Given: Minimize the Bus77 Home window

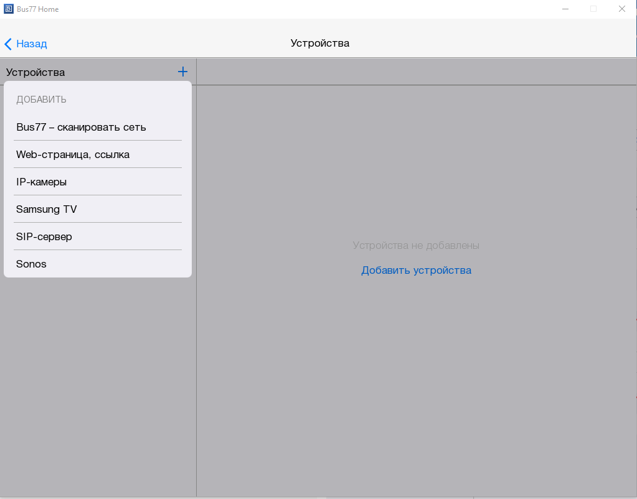Looking at the screenshot, I should click(565, 9).
